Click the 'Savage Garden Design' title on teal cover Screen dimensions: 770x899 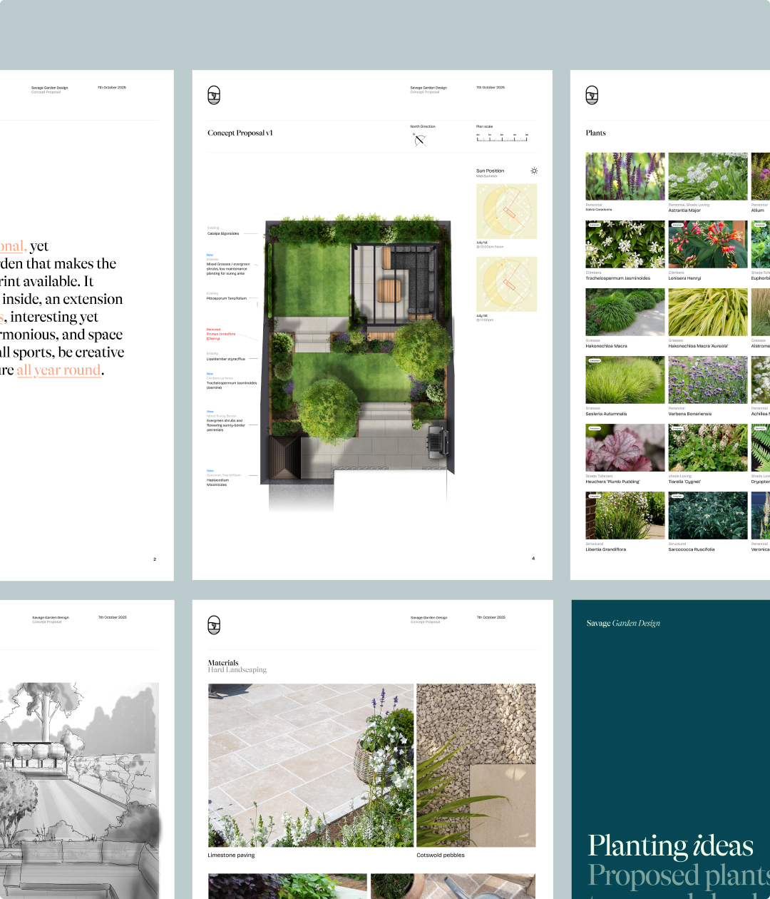coord(623,623)
